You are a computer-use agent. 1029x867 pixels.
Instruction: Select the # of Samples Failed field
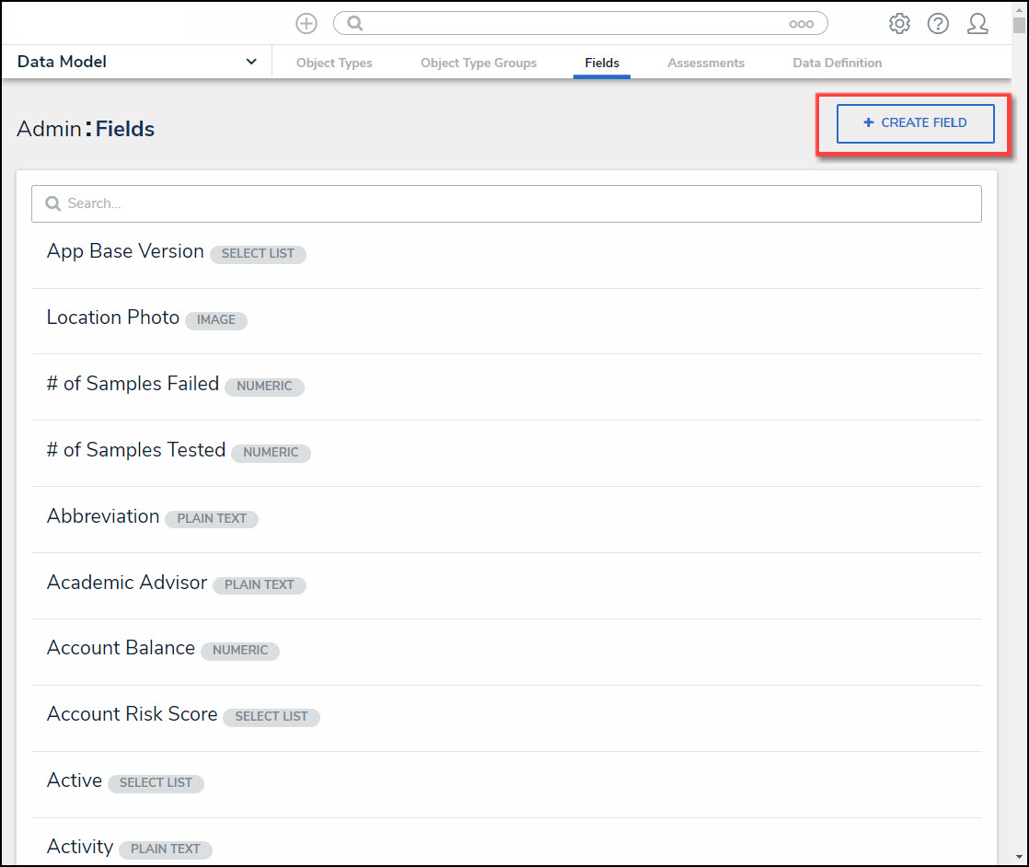point(133,384)
